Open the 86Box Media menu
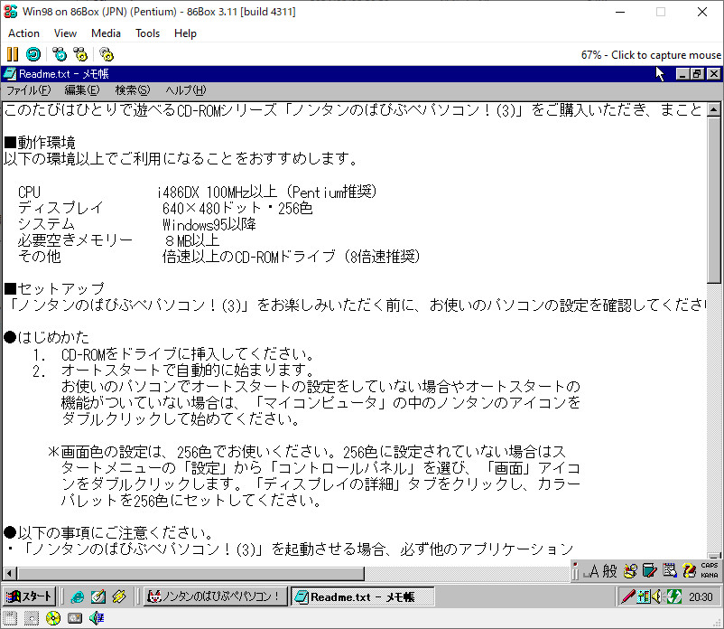Viewport: 724px width, 629px height. [106, 33]
